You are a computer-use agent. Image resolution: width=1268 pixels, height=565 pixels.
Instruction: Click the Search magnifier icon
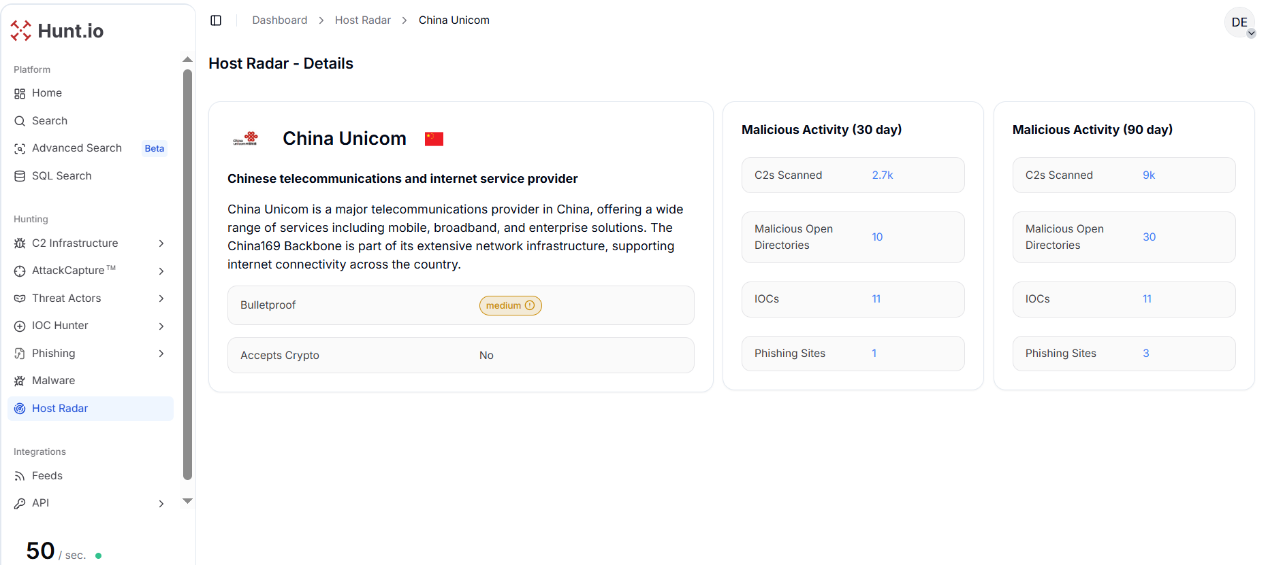click(20, 121)
